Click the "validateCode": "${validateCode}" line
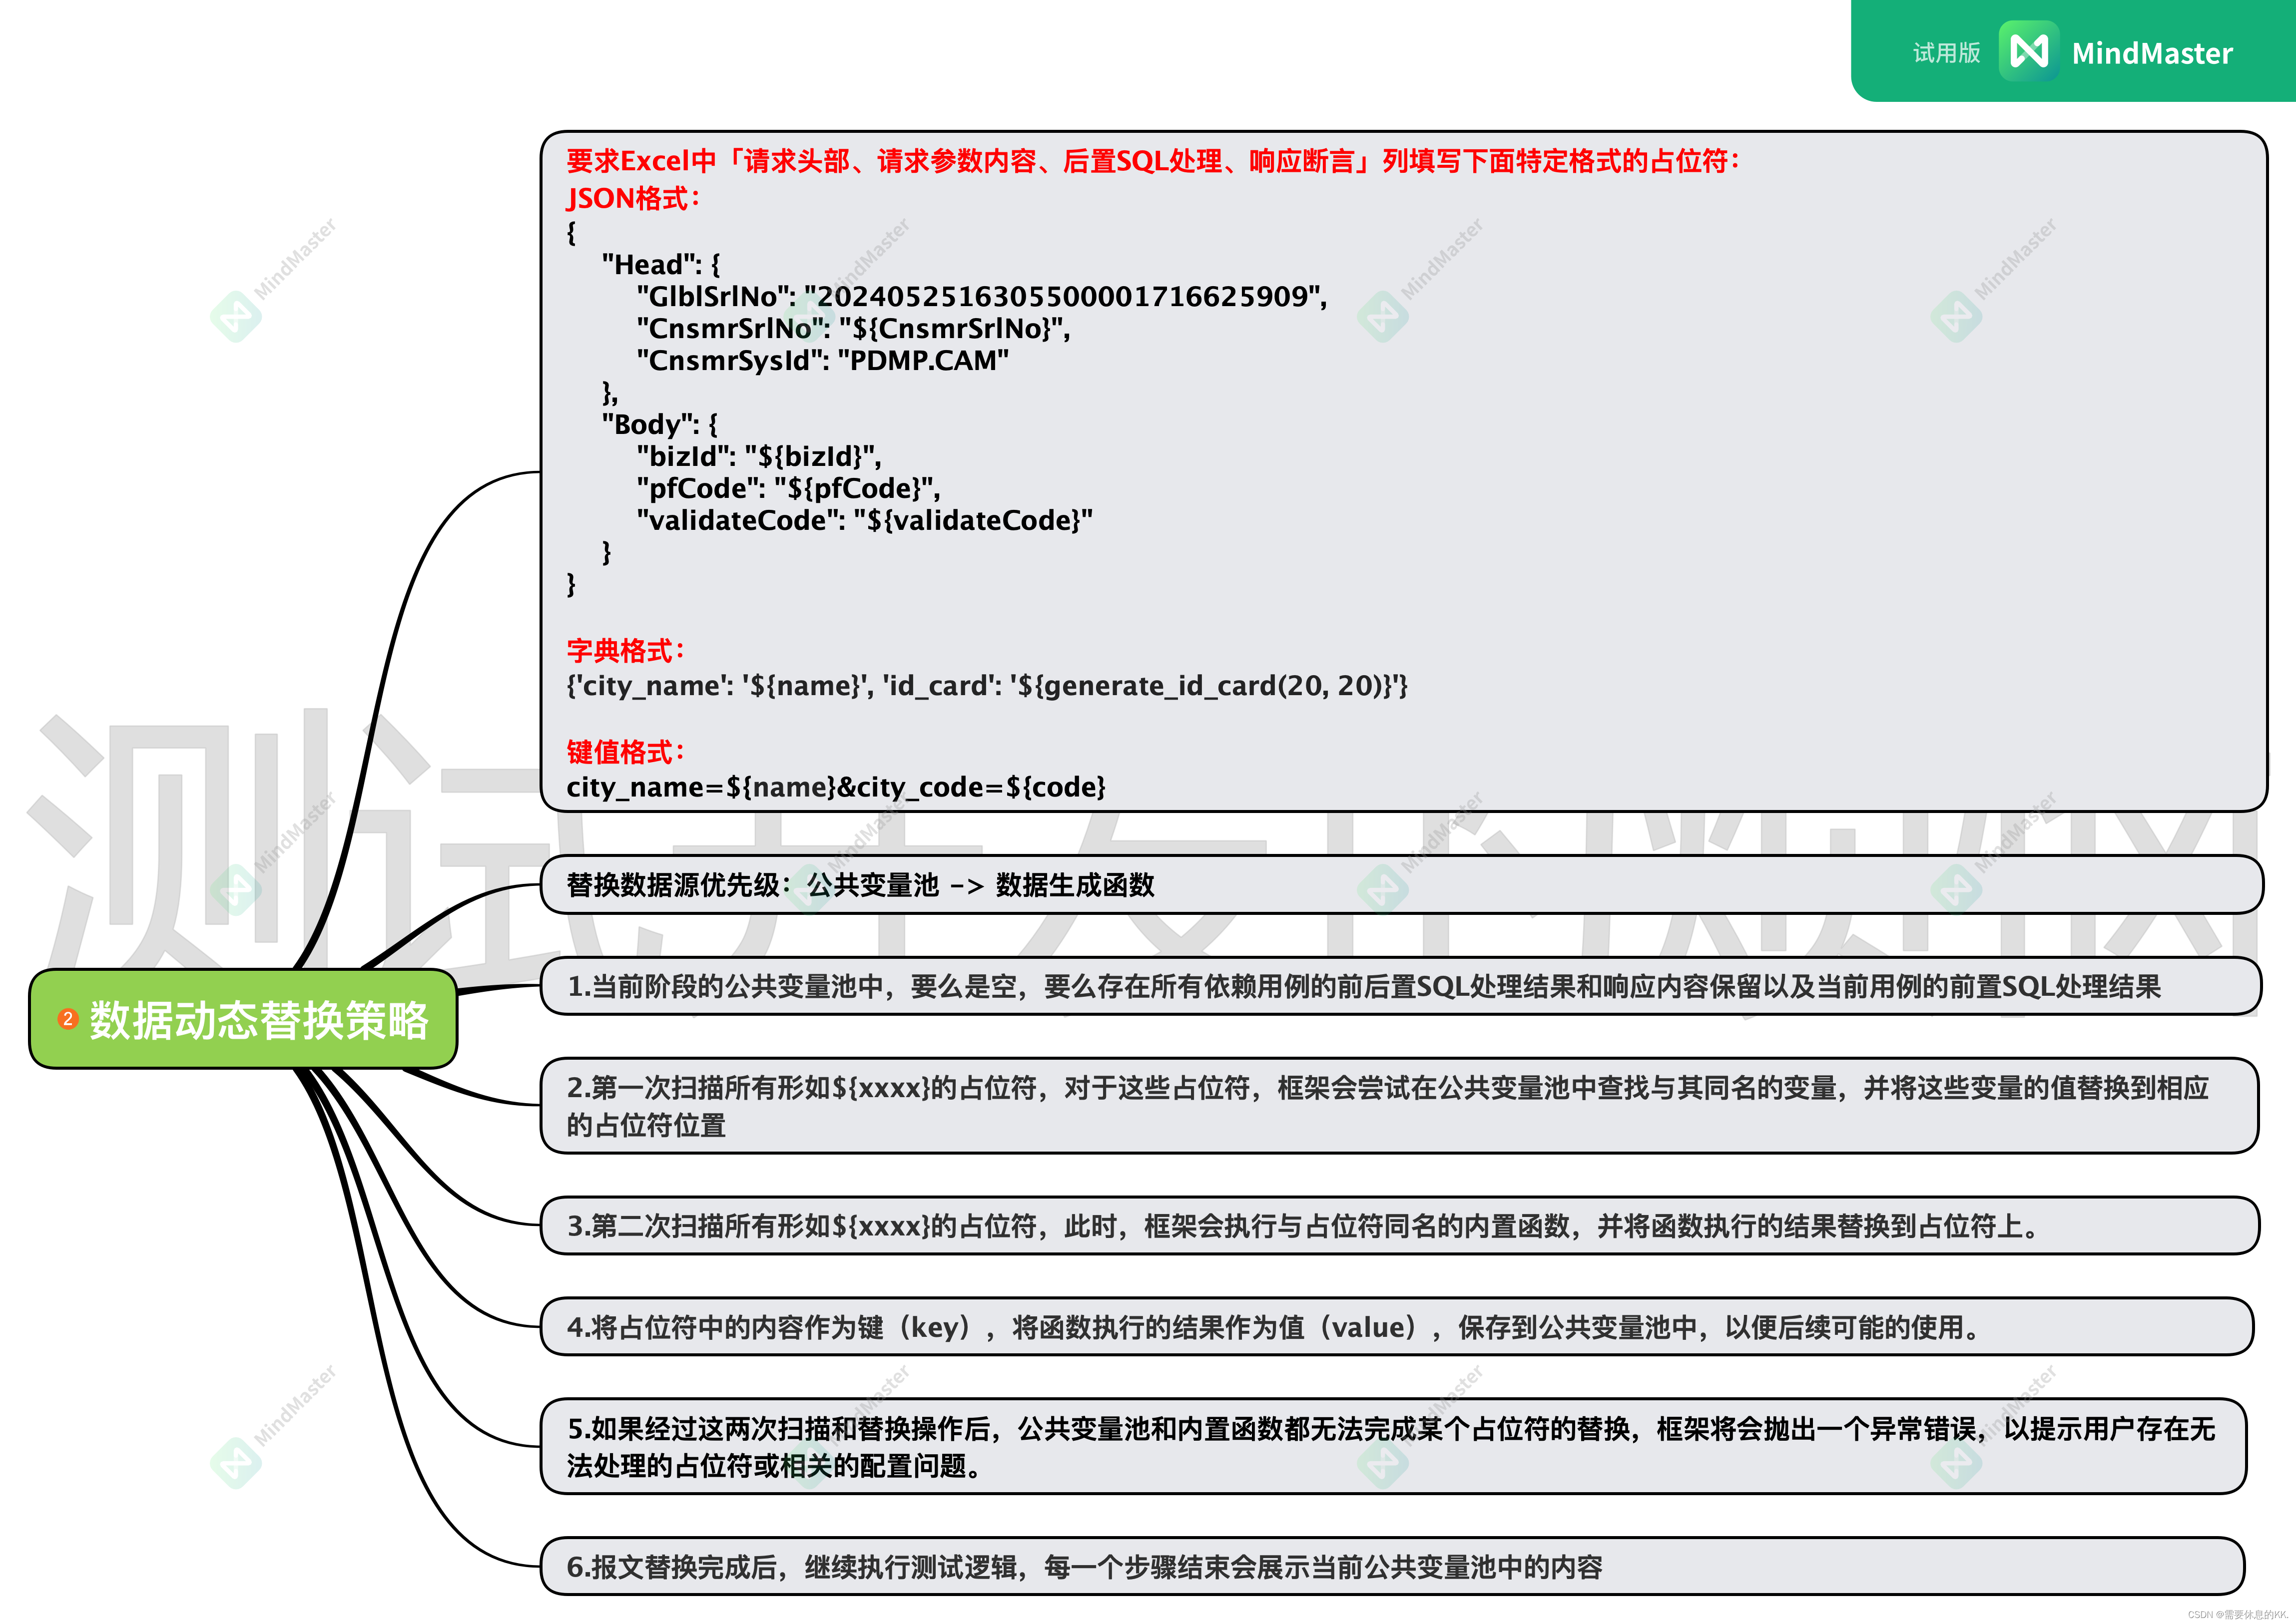2296x1624 pixels. coord(864,520)
